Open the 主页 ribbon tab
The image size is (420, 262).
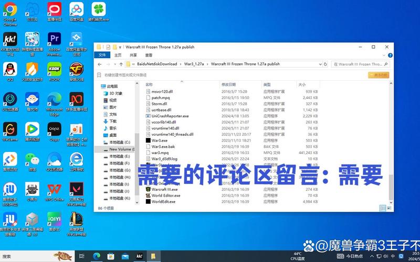click(x=118, y=55)
